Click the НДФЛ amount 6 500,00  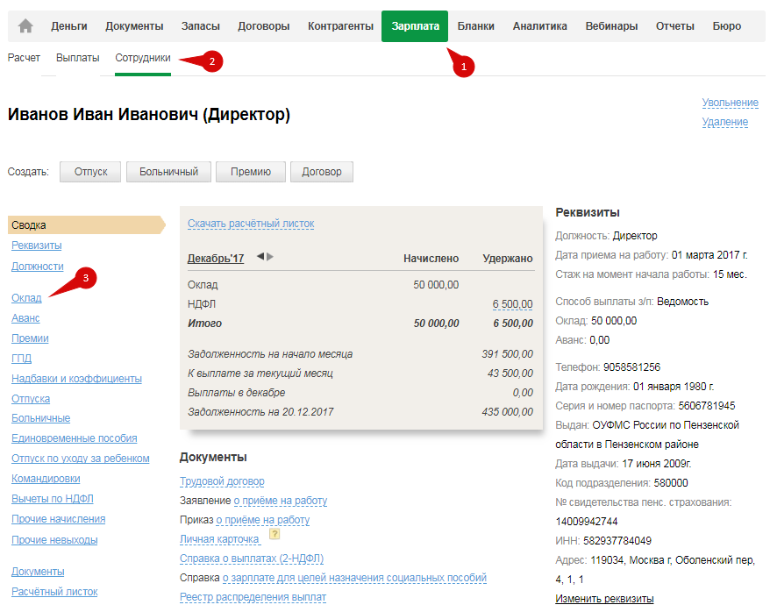click(513, 304)
